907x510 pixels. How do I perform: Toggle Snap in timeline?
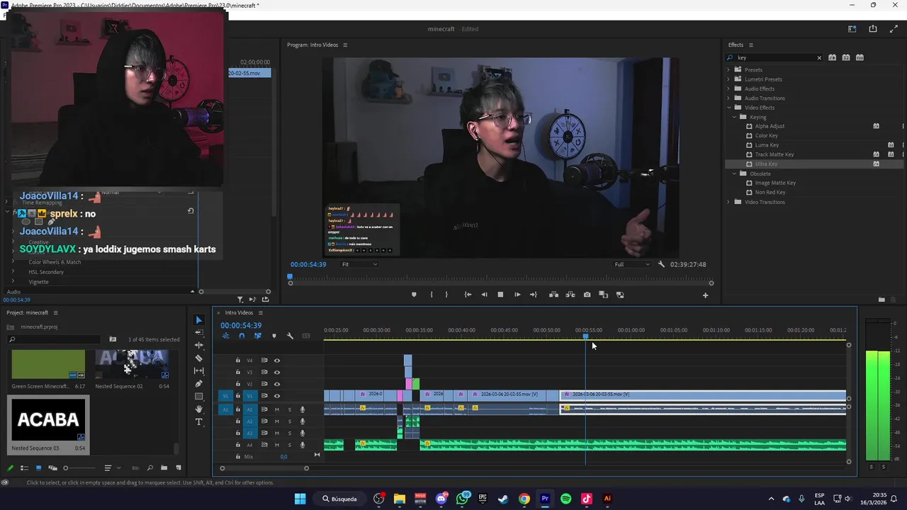click(242, 336)
